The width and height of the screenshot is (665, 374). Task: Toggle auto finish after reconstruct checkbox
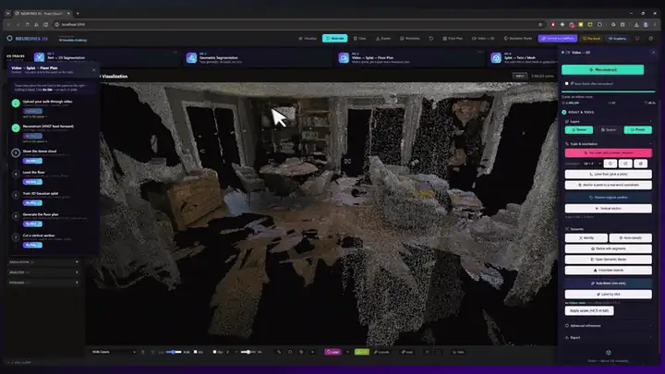coord(566,83)
